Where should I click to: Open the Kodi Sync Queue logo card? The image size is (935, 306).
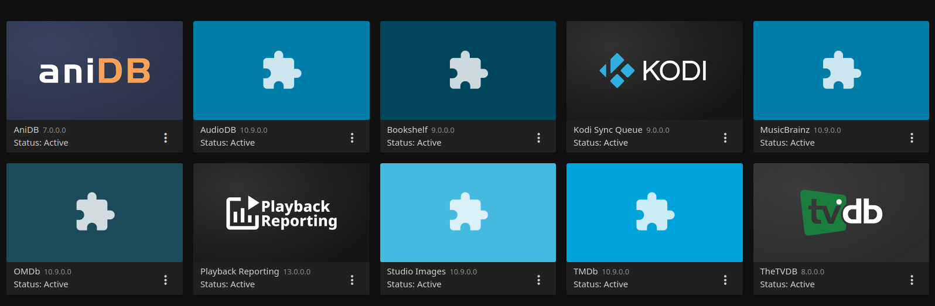point(654,71)
